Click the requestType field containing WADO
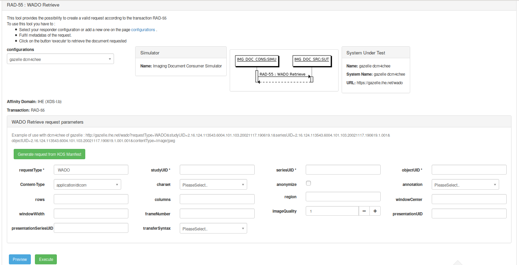 tap(91, 170)
